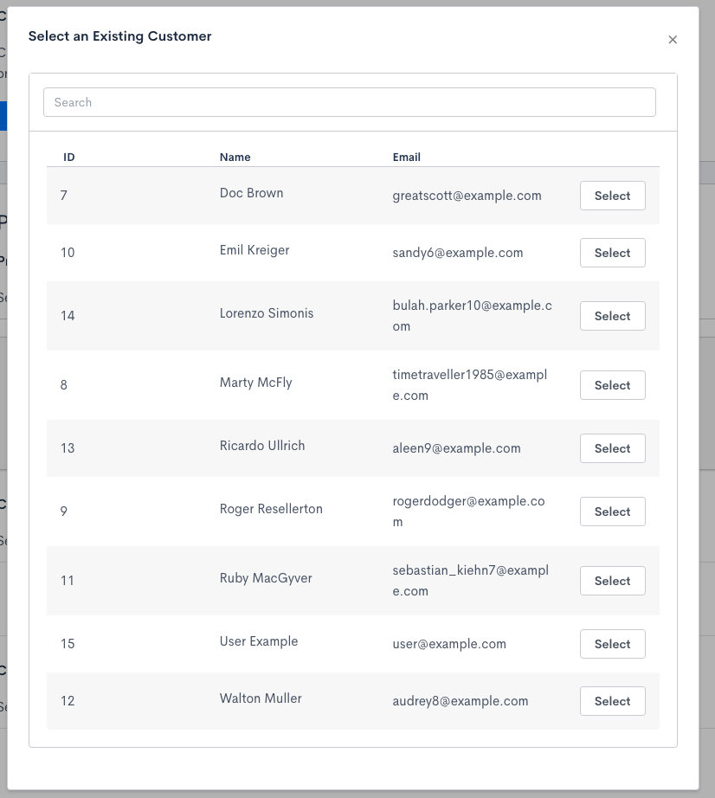Image resolution: width=715 pixels, height=798 pixels.
Task: Click the Marty McFly name cell
Action: (x=255, y=383)
